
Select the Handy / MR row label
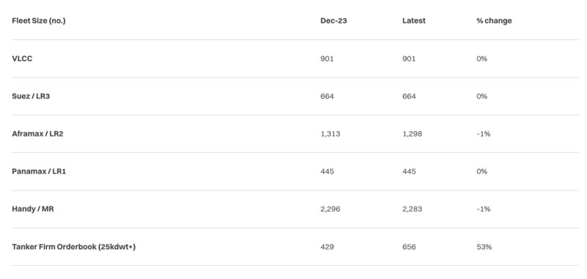point(32,209)
